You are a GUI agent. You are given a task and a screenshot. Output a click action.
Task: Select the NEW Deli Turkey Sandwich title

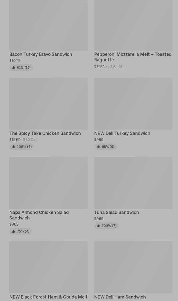[x=122, y=133]
